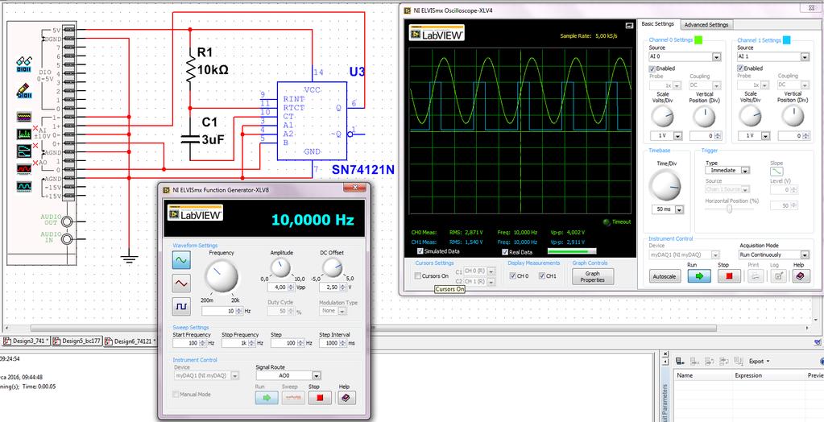
Task: Open Channel 1 Volts/Div 1 V dropdown
Action: (x=766, y=135)
